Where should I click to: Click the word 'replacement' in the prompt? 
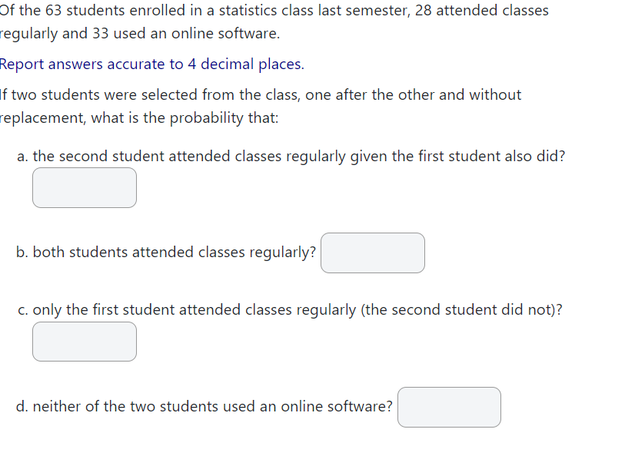pos(42,118)
